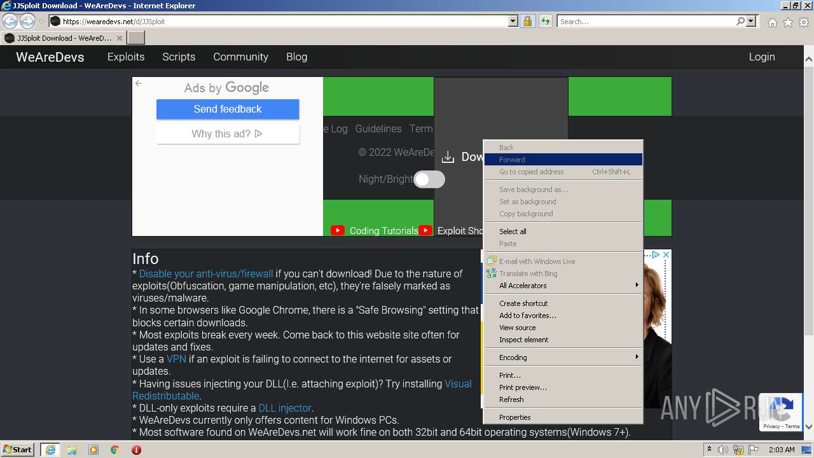
Task: Click the Send feedback button
Action: coord(228,109)
